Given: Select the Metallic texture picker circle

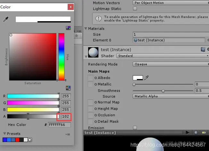Looking at the screenshot, I should [x=96, y=84].
